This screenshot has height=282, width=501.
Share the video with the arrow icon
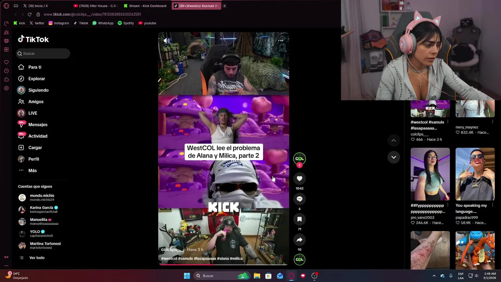click(x=299, y=240)
